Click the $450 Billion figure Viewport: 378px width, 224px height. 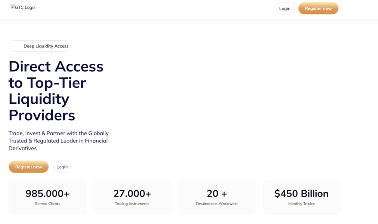[301, 193]
